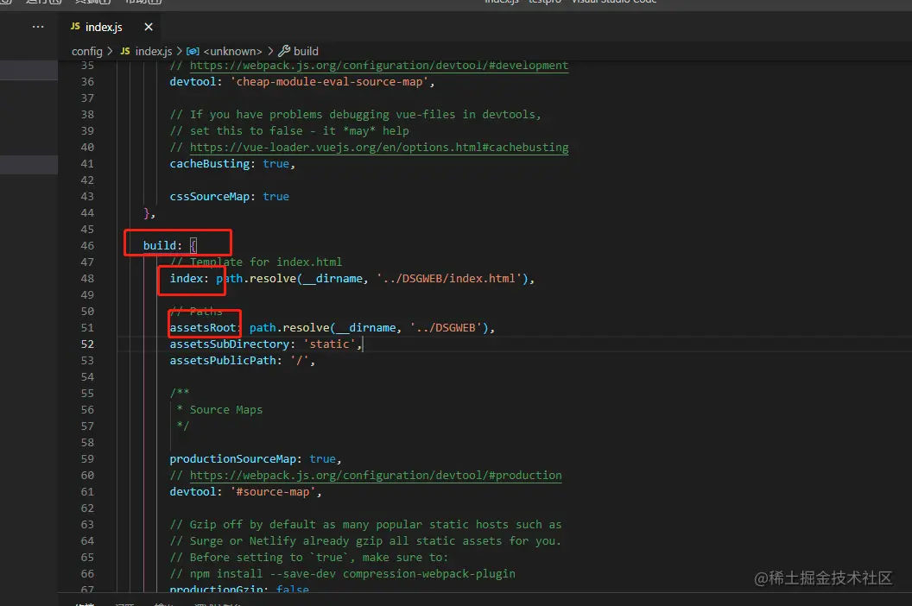The image size is (912, 606).
Task: Click the '../DSGWEB/index.html' string
Action: 449,279
